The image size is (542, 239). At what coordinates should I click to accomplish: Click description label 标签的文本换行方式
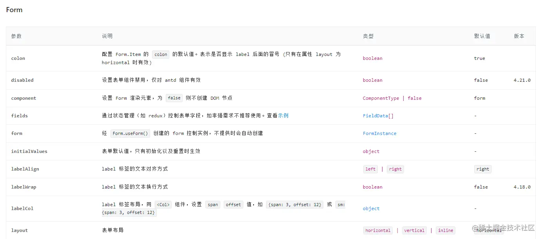click(x=135, y=187)
